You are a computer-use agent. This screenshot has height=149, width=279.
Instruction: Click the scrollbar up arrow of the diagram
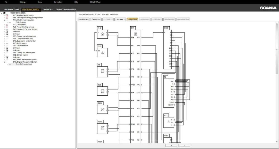coord(277,23)
